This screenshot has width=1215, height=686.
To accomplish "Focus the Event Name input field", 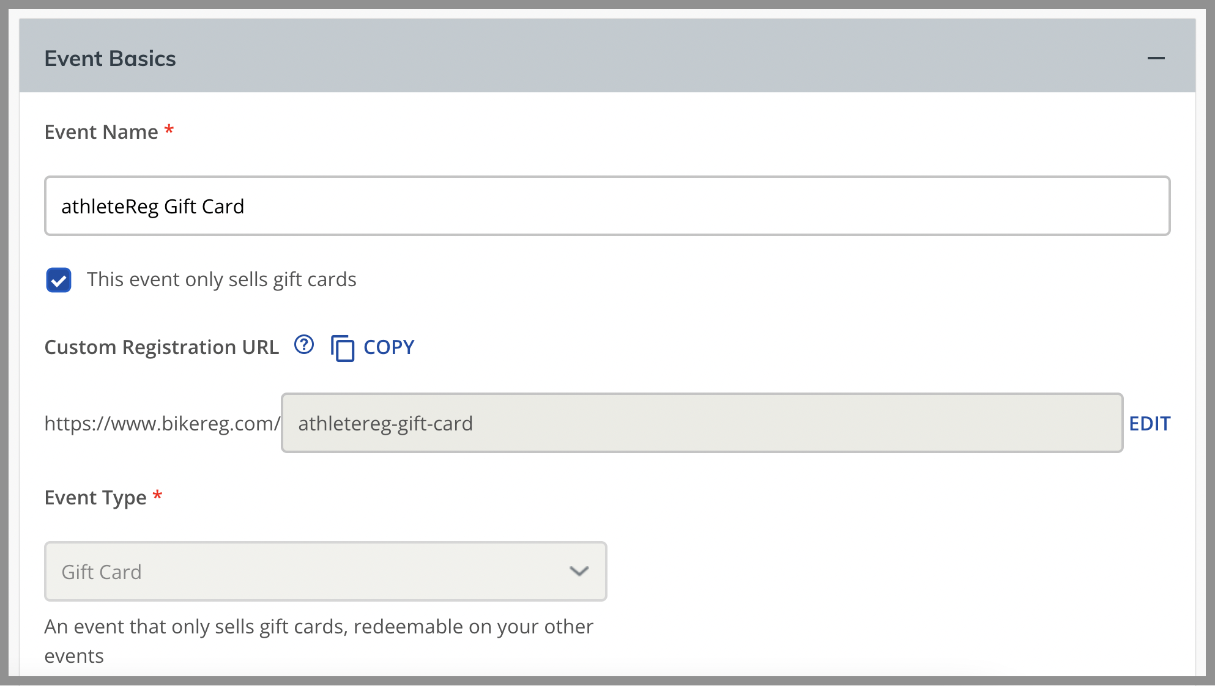I will (x=607, y=206).
